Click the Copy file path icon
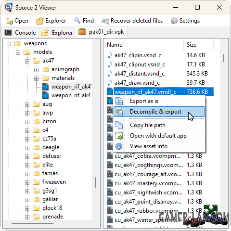 [119, 125]
